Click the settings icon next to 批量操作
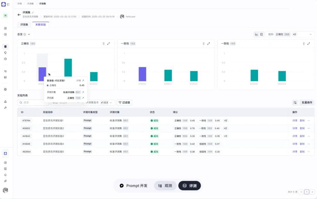Screen dimensions: 317x199 click(x=295, y=102)
